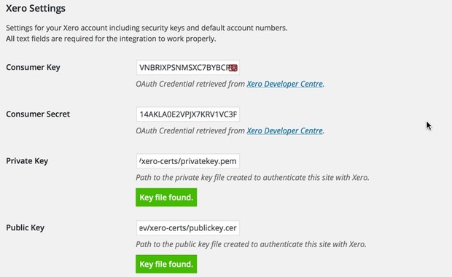Focus the Consumer Secret text field
452x277 pixels.
pyautogui.click(x=187, y=114)
